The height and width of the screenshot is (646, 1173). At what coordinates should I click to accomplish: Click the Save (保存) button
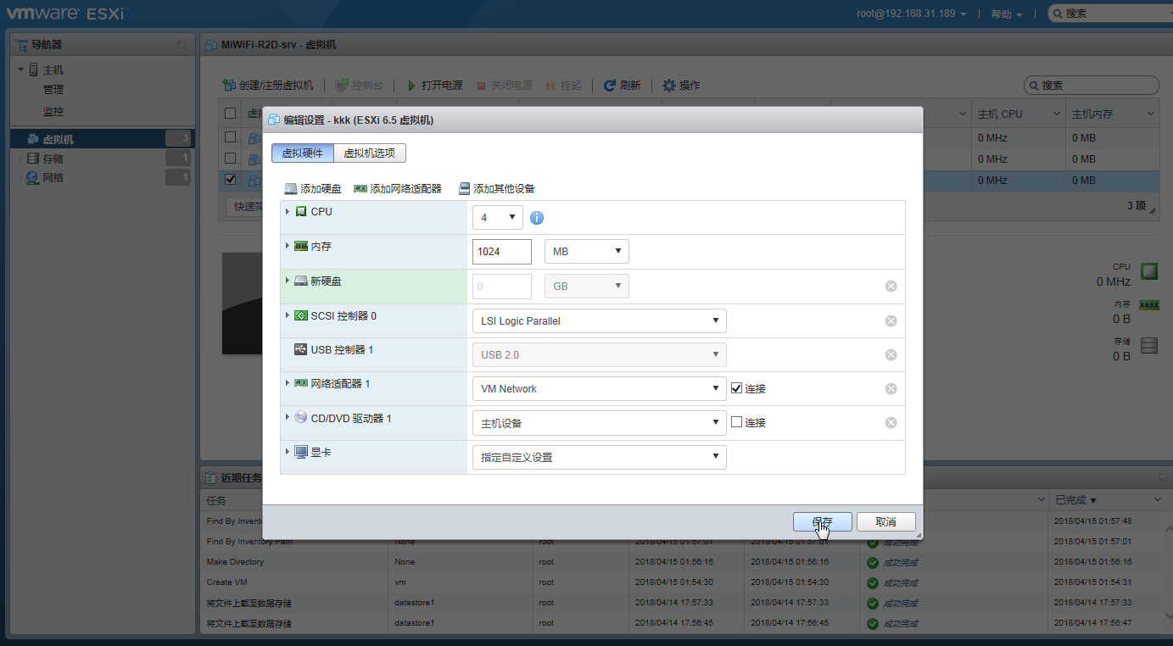(x=822, y=521)
